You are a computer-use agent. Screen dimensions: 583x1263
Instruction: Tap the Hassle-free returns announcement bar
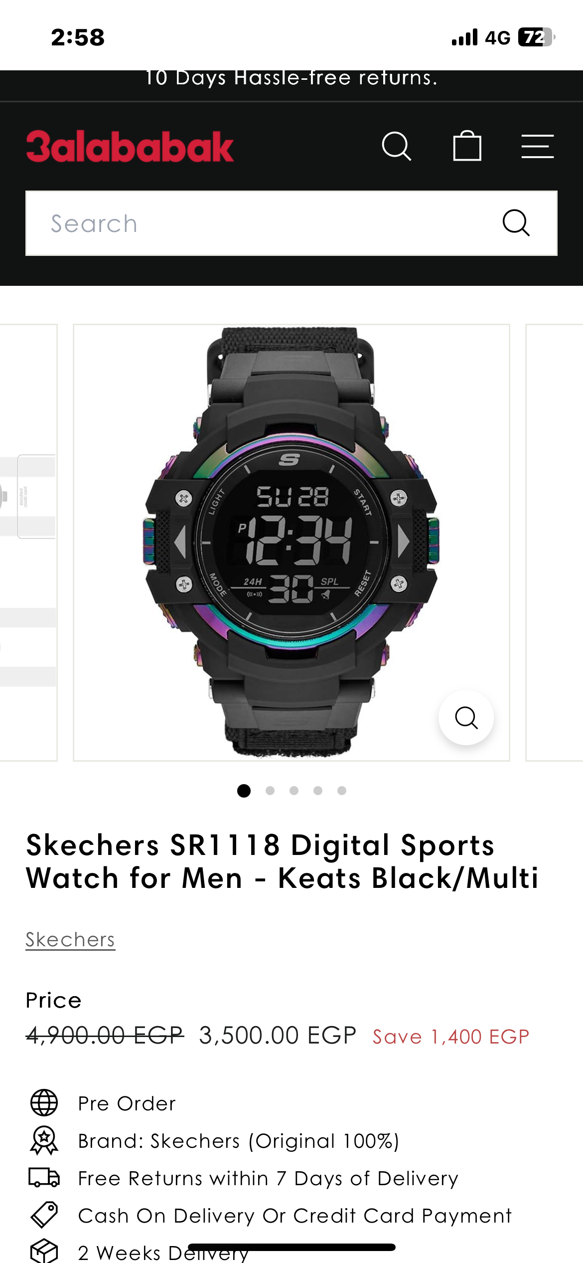[x=291, y=79]
